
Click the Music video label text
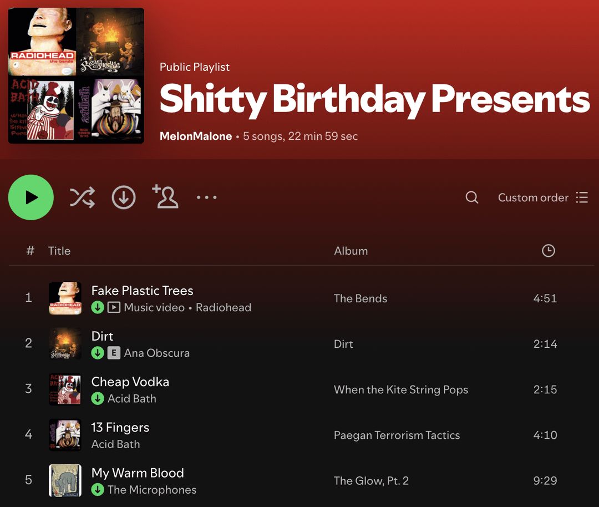pyautogui.click(x=154, y=307)
